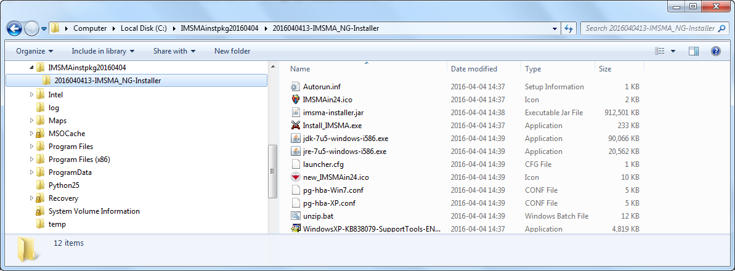Open the Change your view dropdown arrow
The height and width of the screenshot is (271, 735).
point(673,51)
